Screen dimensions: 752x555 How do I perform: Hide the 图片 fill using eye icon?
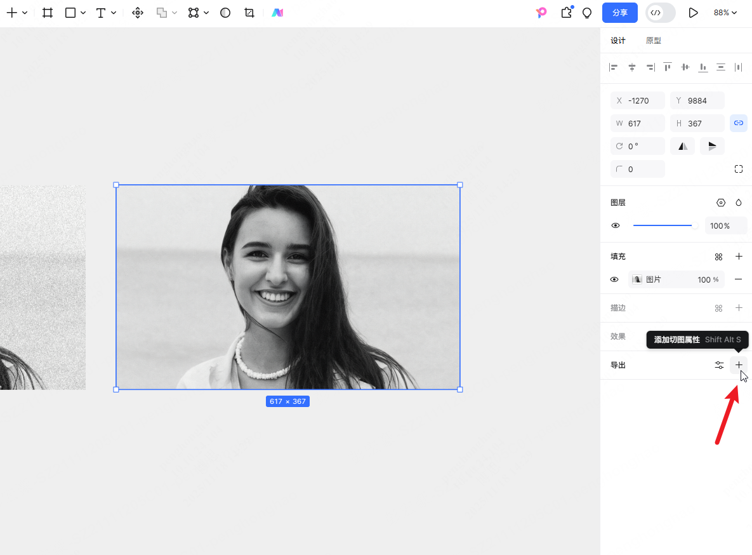[614, 279]
